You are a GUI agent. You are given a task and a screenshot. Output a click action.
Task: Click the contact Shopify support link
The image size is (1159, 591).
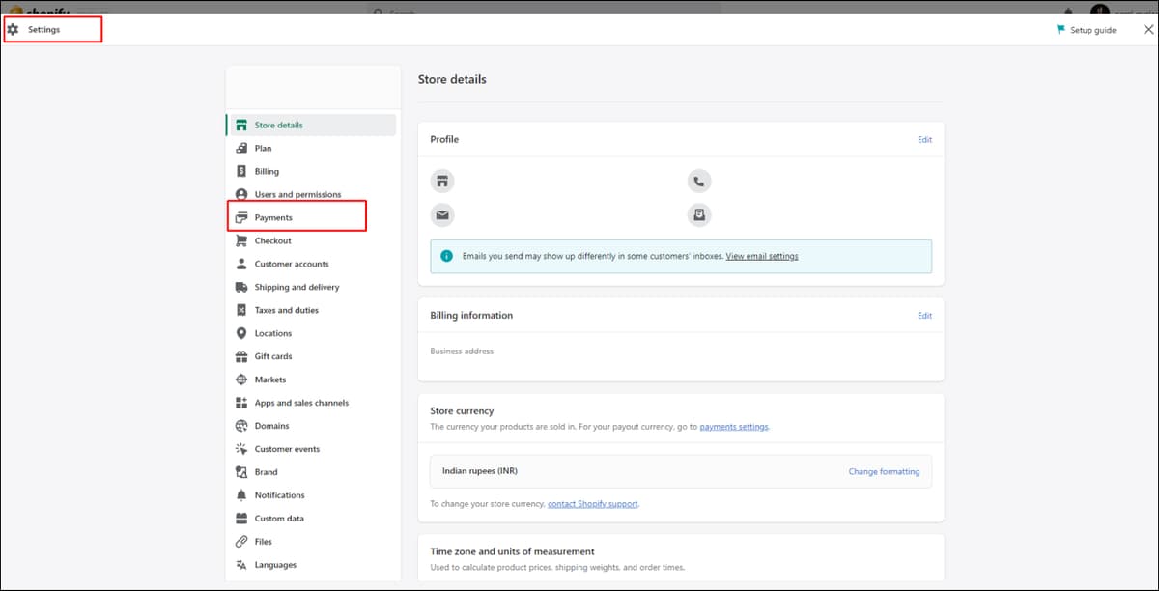click(x=593, y=504)
